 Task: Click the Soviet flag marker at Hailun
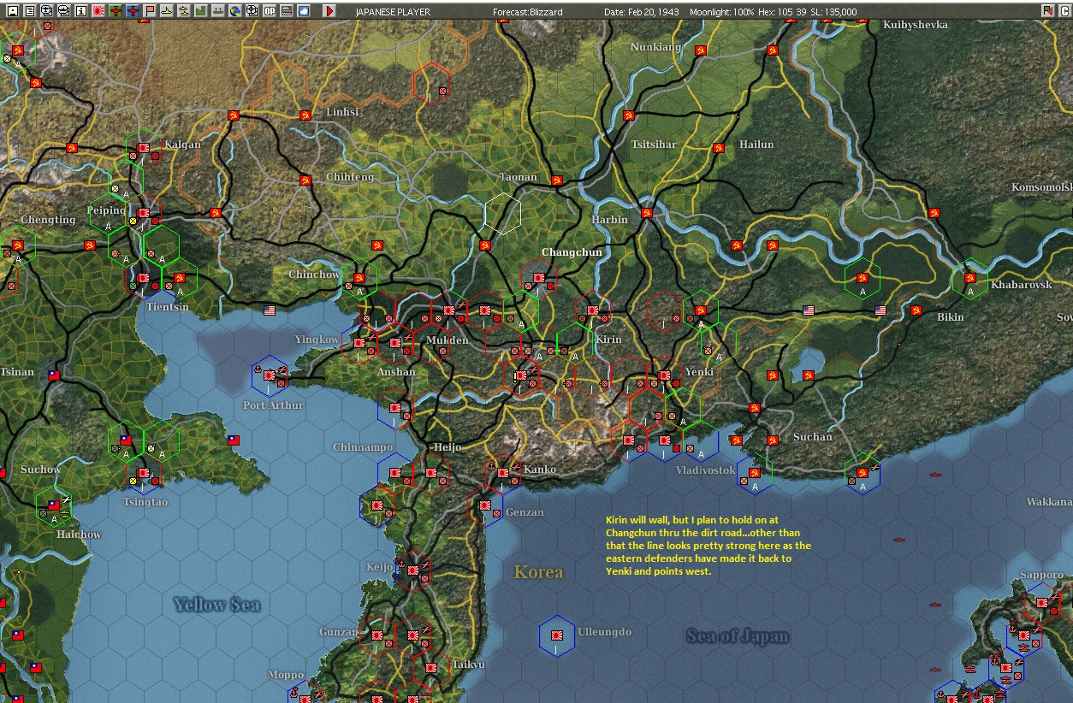[x=719, y=147]
